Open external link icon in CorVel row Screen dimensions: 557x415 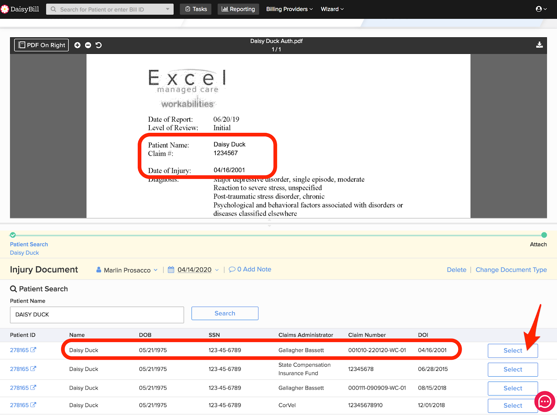coord(33,405)
